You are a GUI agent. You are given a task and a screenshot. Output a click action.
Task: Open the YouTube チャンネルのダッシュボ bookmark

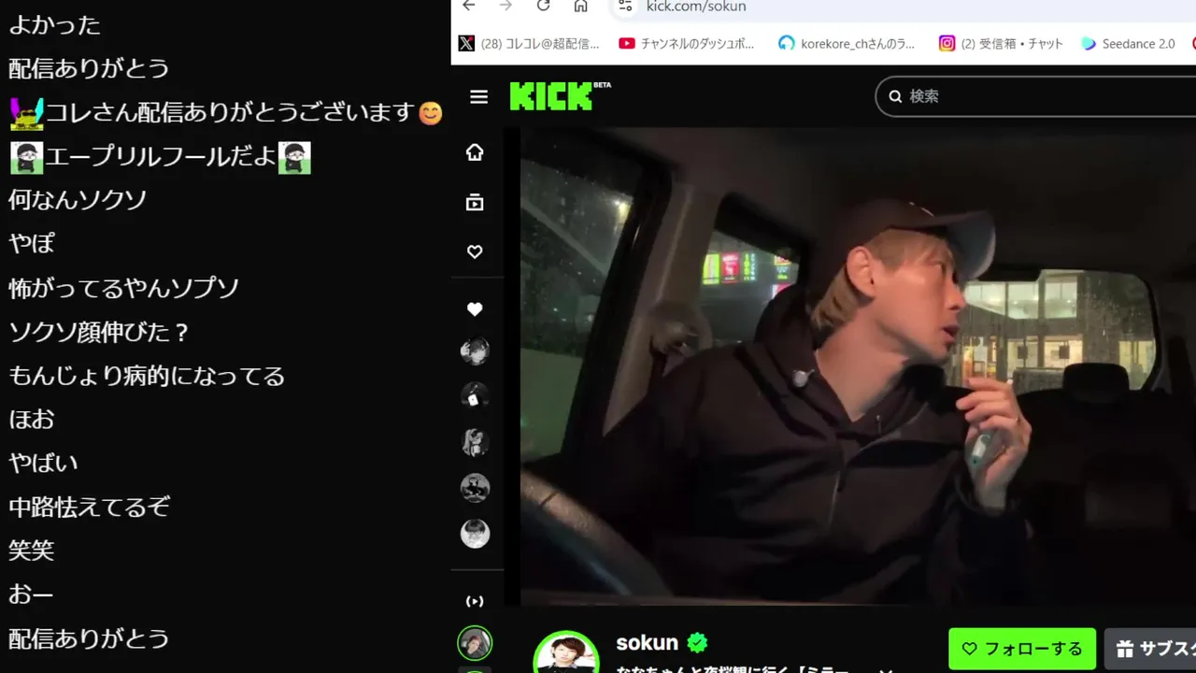pyautogui.click(x=687, y=44)
